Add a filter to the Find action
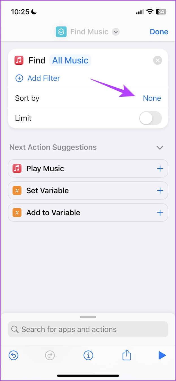The image size is (176, 381). point(37,78)
